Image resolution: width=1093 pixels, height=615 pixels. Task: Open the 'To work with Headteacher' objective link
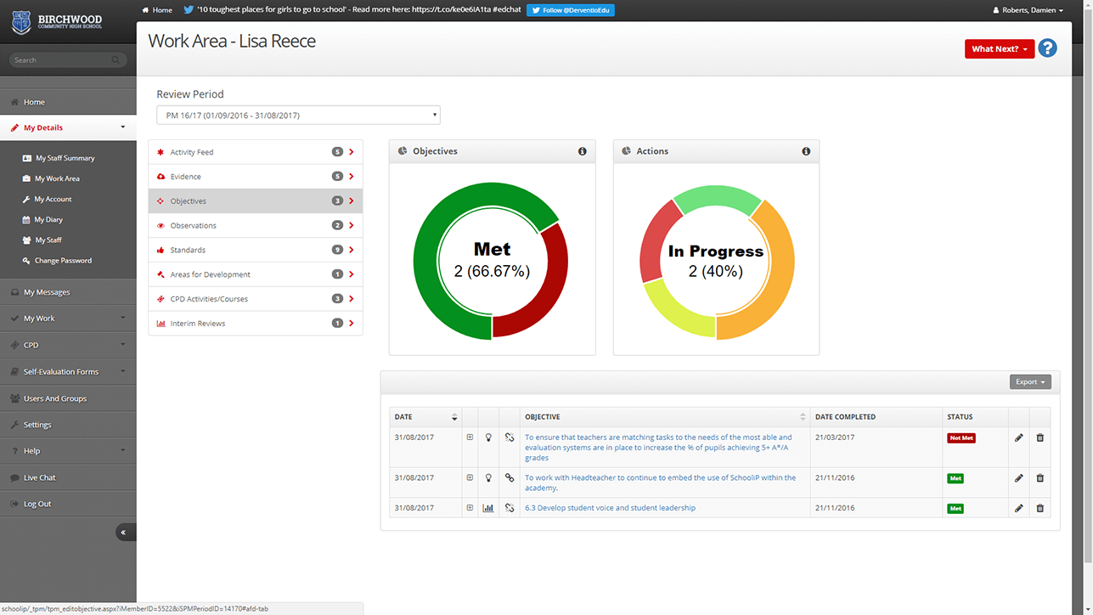coord(660,482)
